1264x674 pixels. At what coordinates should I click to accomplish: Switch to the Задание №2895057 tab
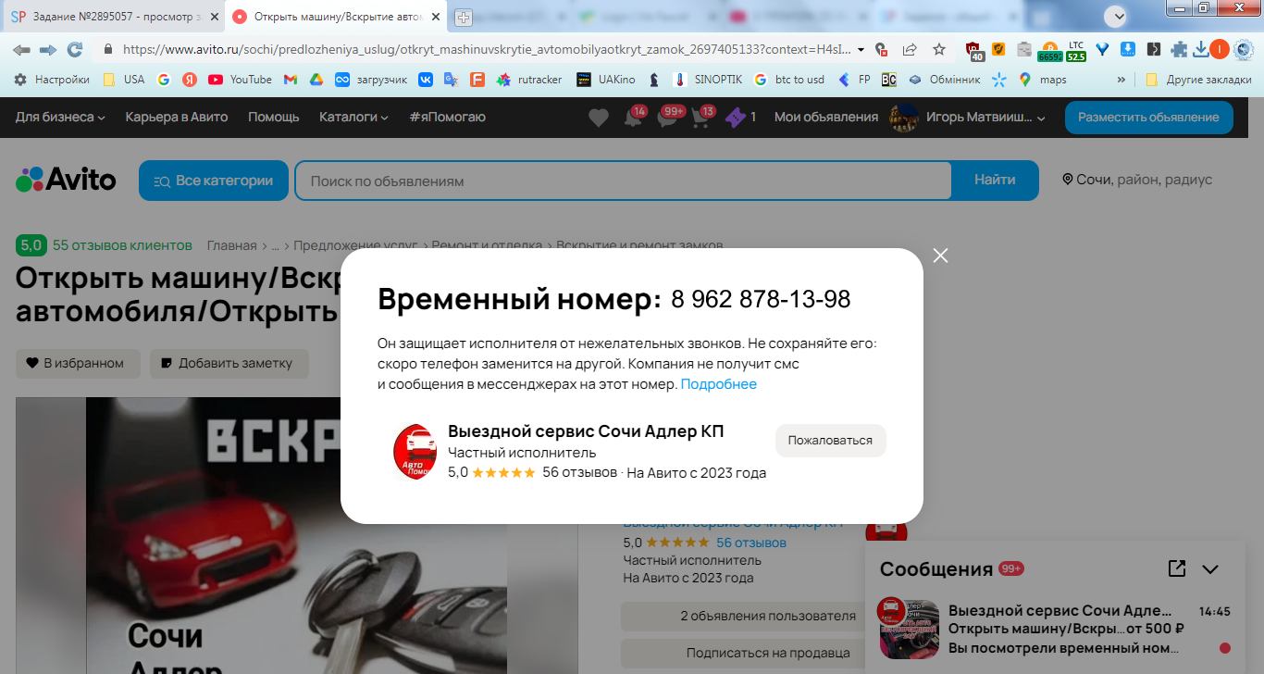point(116,17)
